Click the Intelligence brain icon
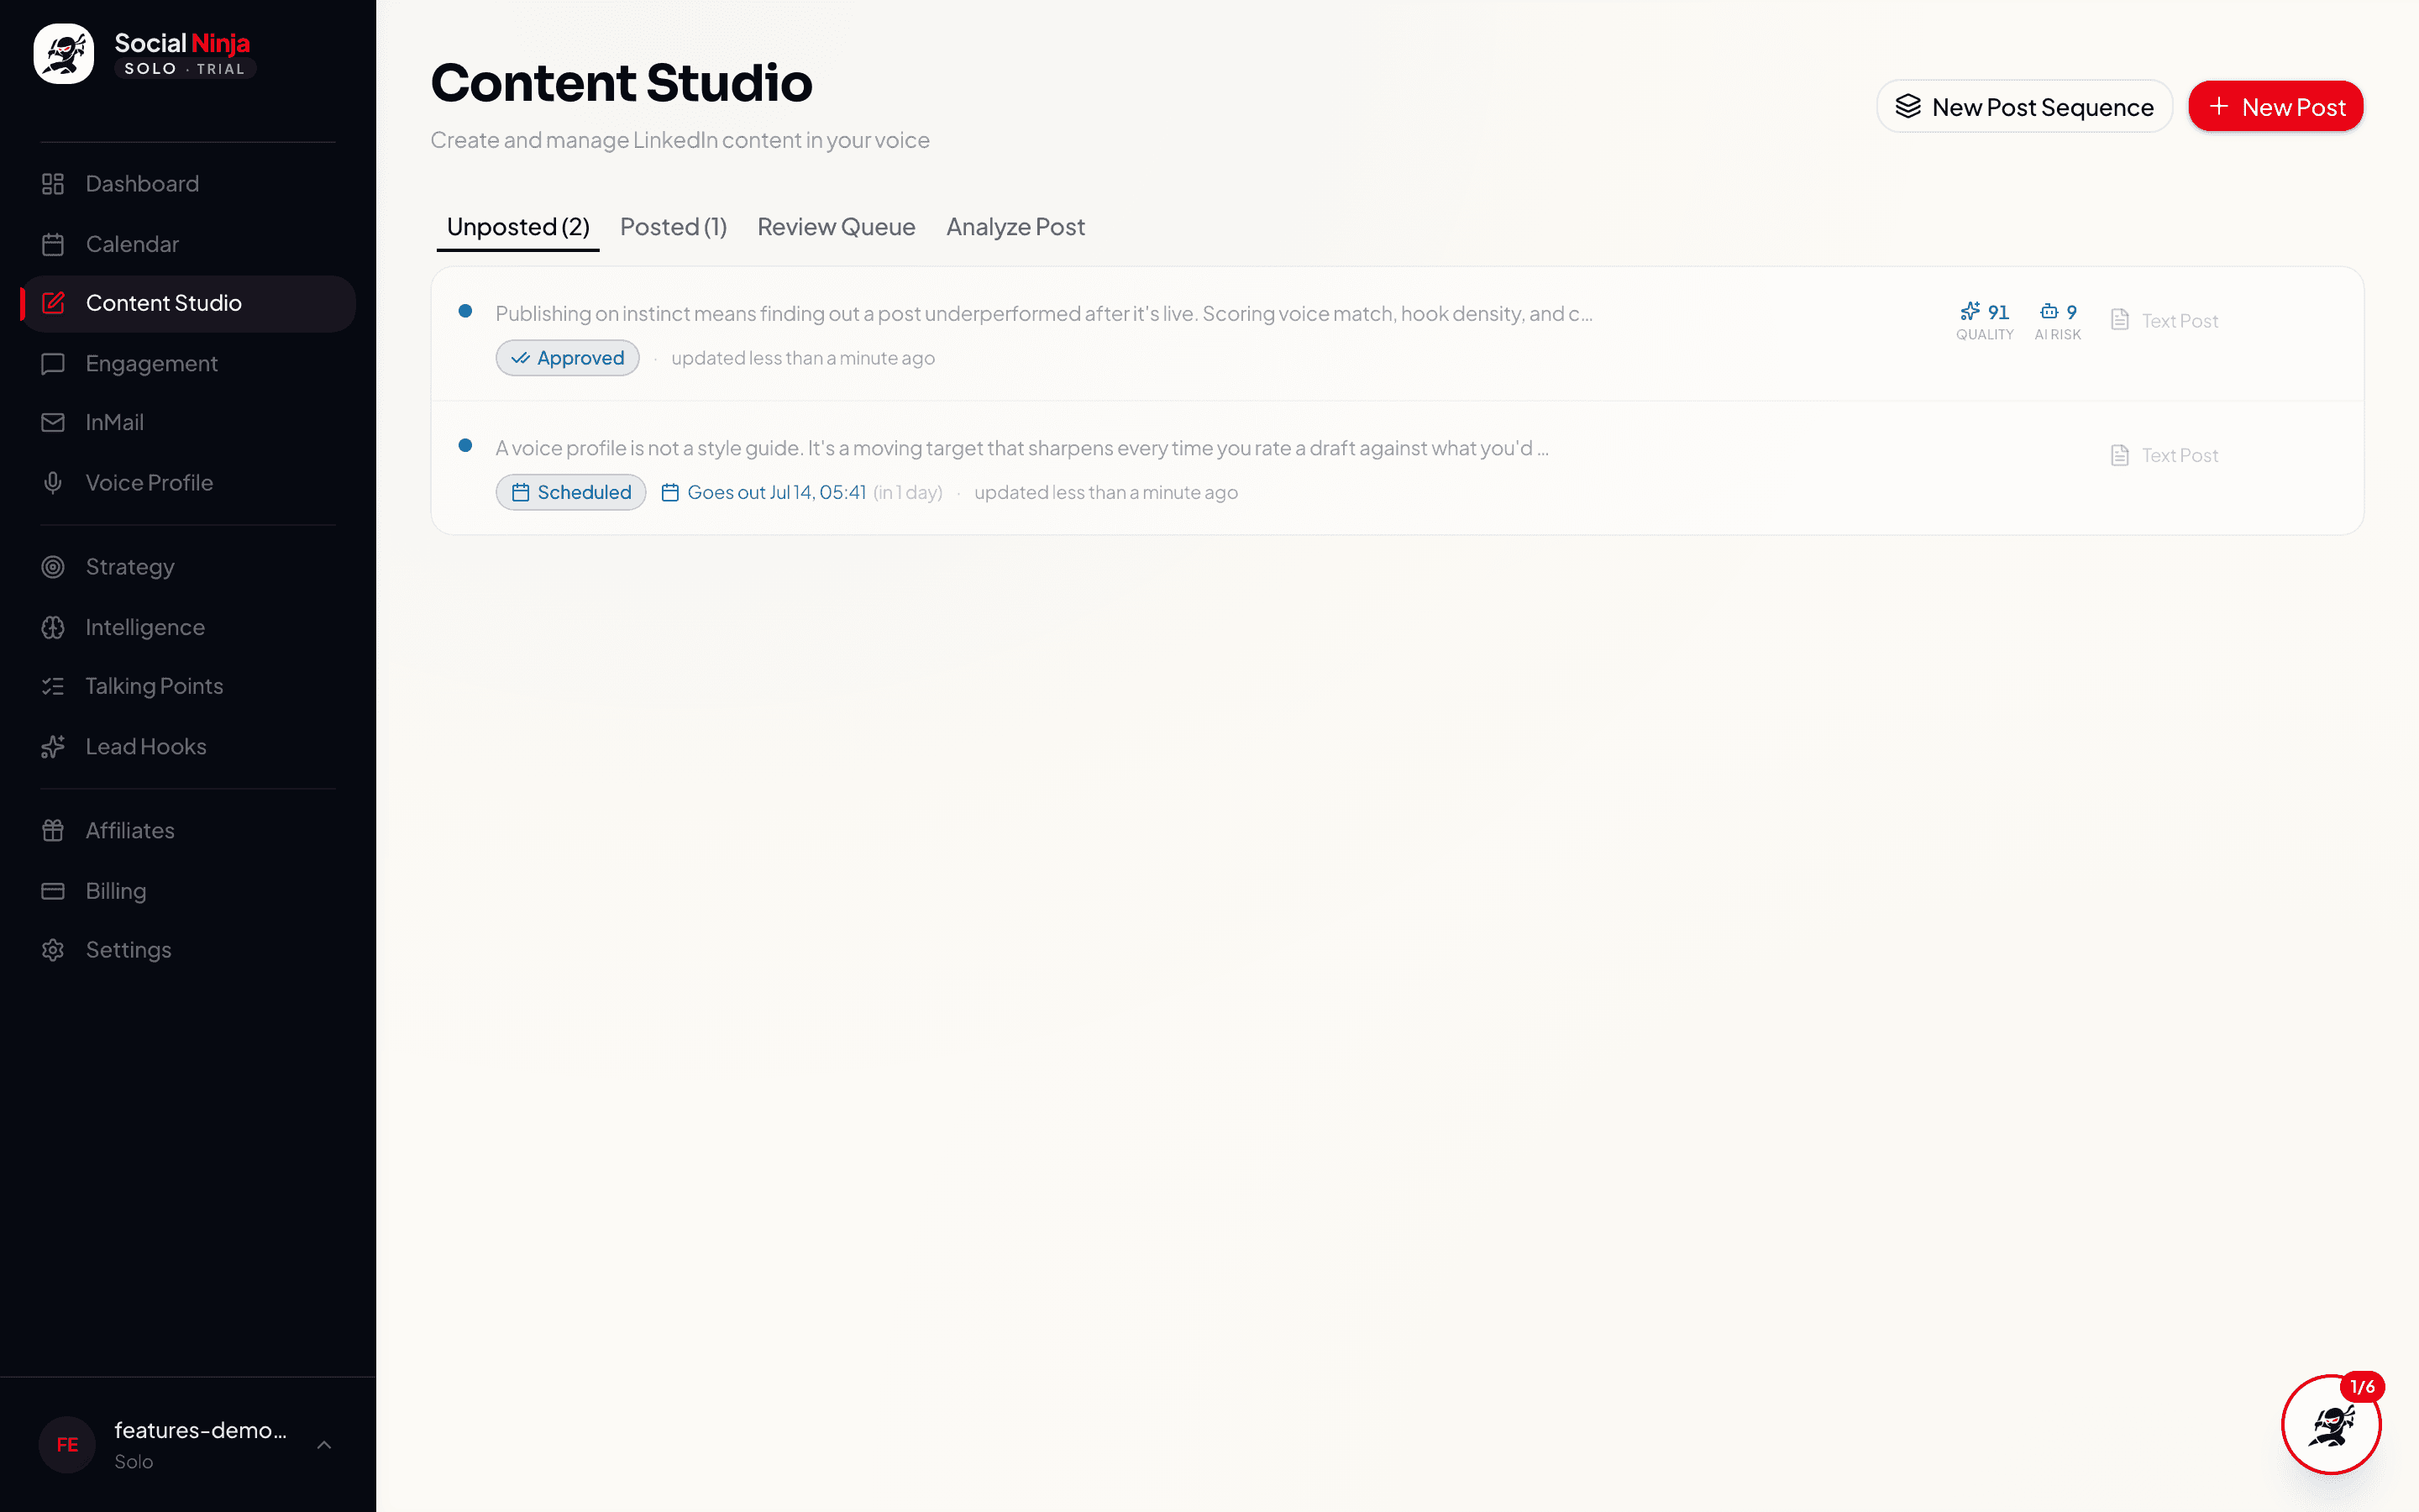The height and width of the screenshot is (1512, 2419). (53, 627)
